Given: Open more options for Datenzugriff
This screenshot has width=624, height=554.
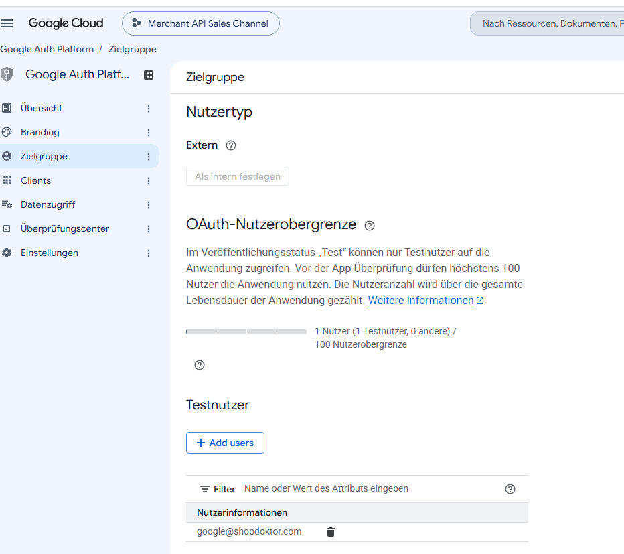Looking at the screenshot, I should 149,205.
